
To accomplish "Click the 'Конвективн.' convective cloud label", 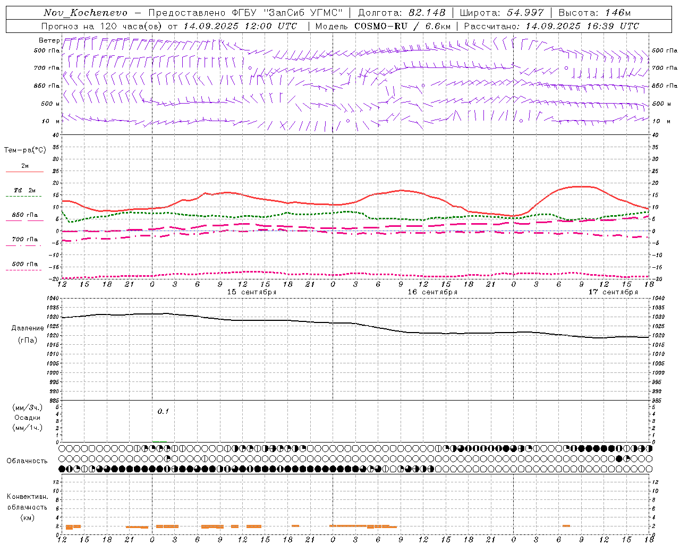I will click(x=27, y=497).
